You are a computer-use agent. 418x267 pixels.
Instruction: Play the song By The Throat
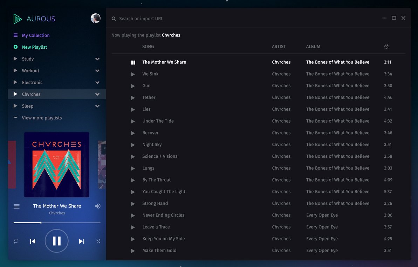[x=133, y=180]
